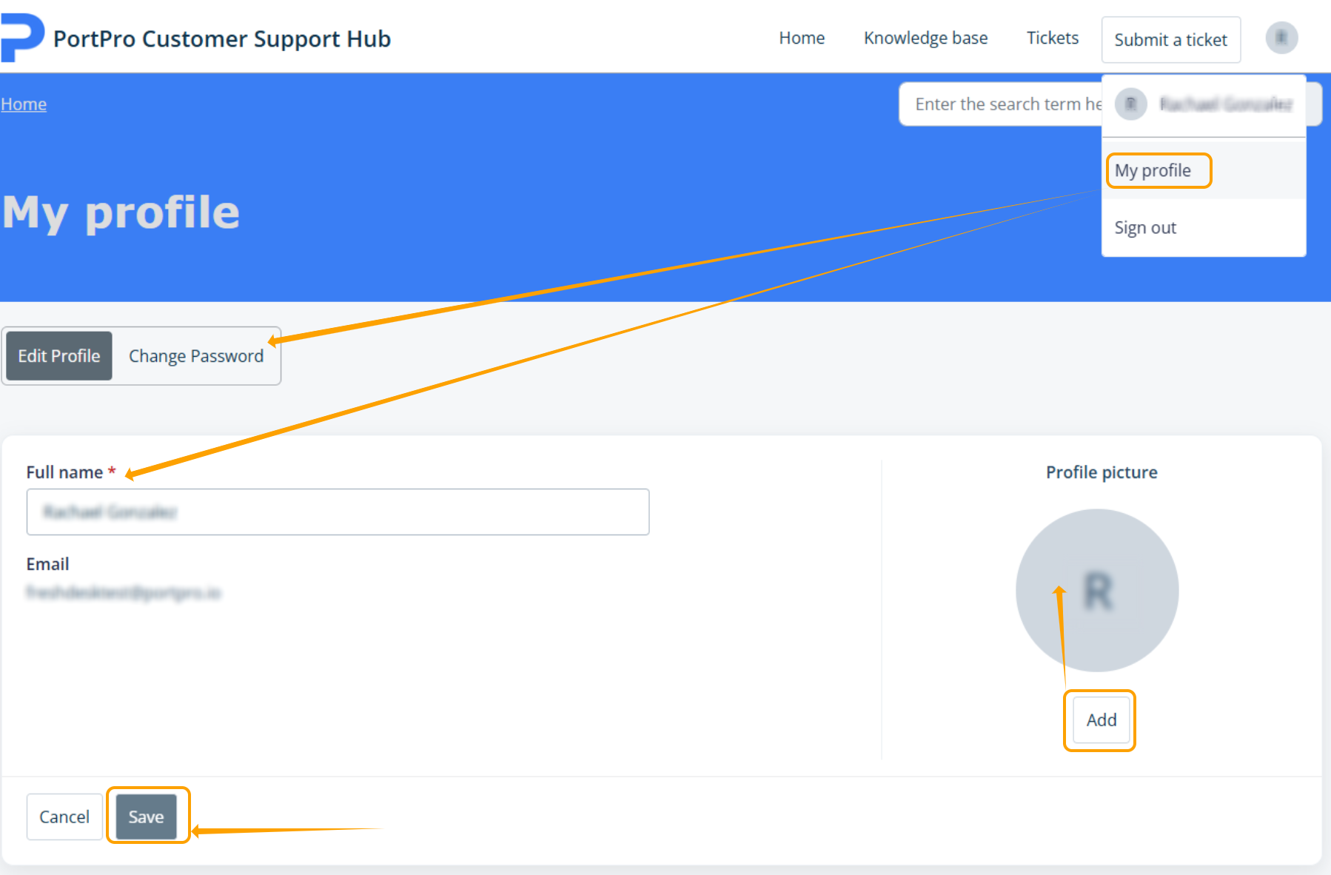Viewport: 1331px width, 875px height.
Task: Choose Sign out from the dropdown
Action: (1145, 228)
